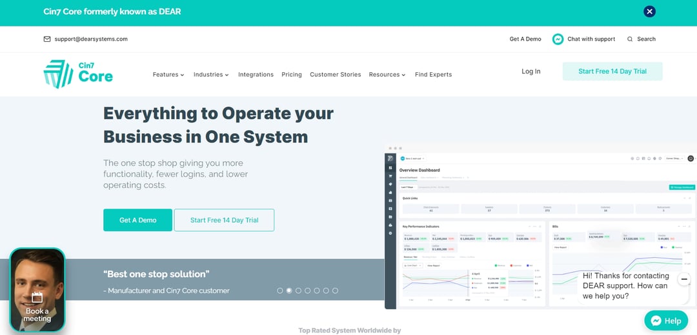Close the Cin7 Core announcement banner

(649, 12)
